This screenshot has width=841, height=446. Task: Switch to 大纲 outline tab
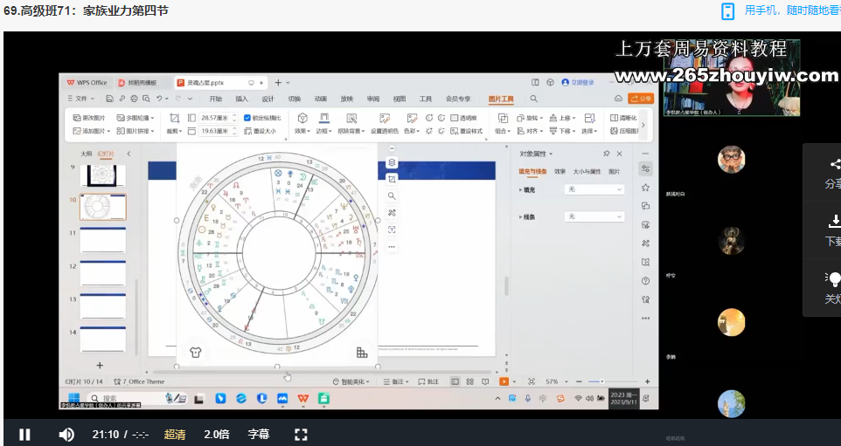[87, 154]
